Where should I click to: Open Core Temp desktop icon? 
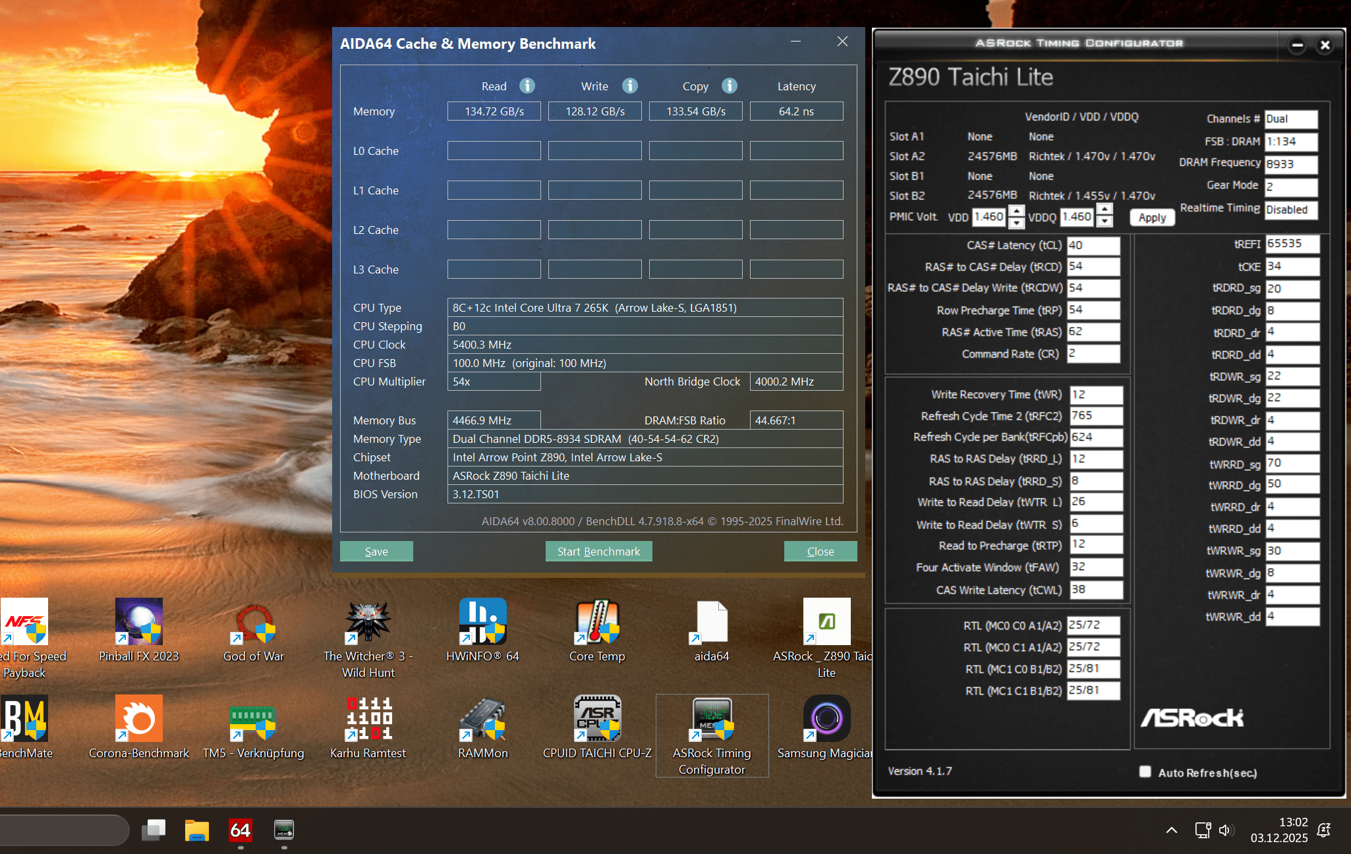click(597, 623)
